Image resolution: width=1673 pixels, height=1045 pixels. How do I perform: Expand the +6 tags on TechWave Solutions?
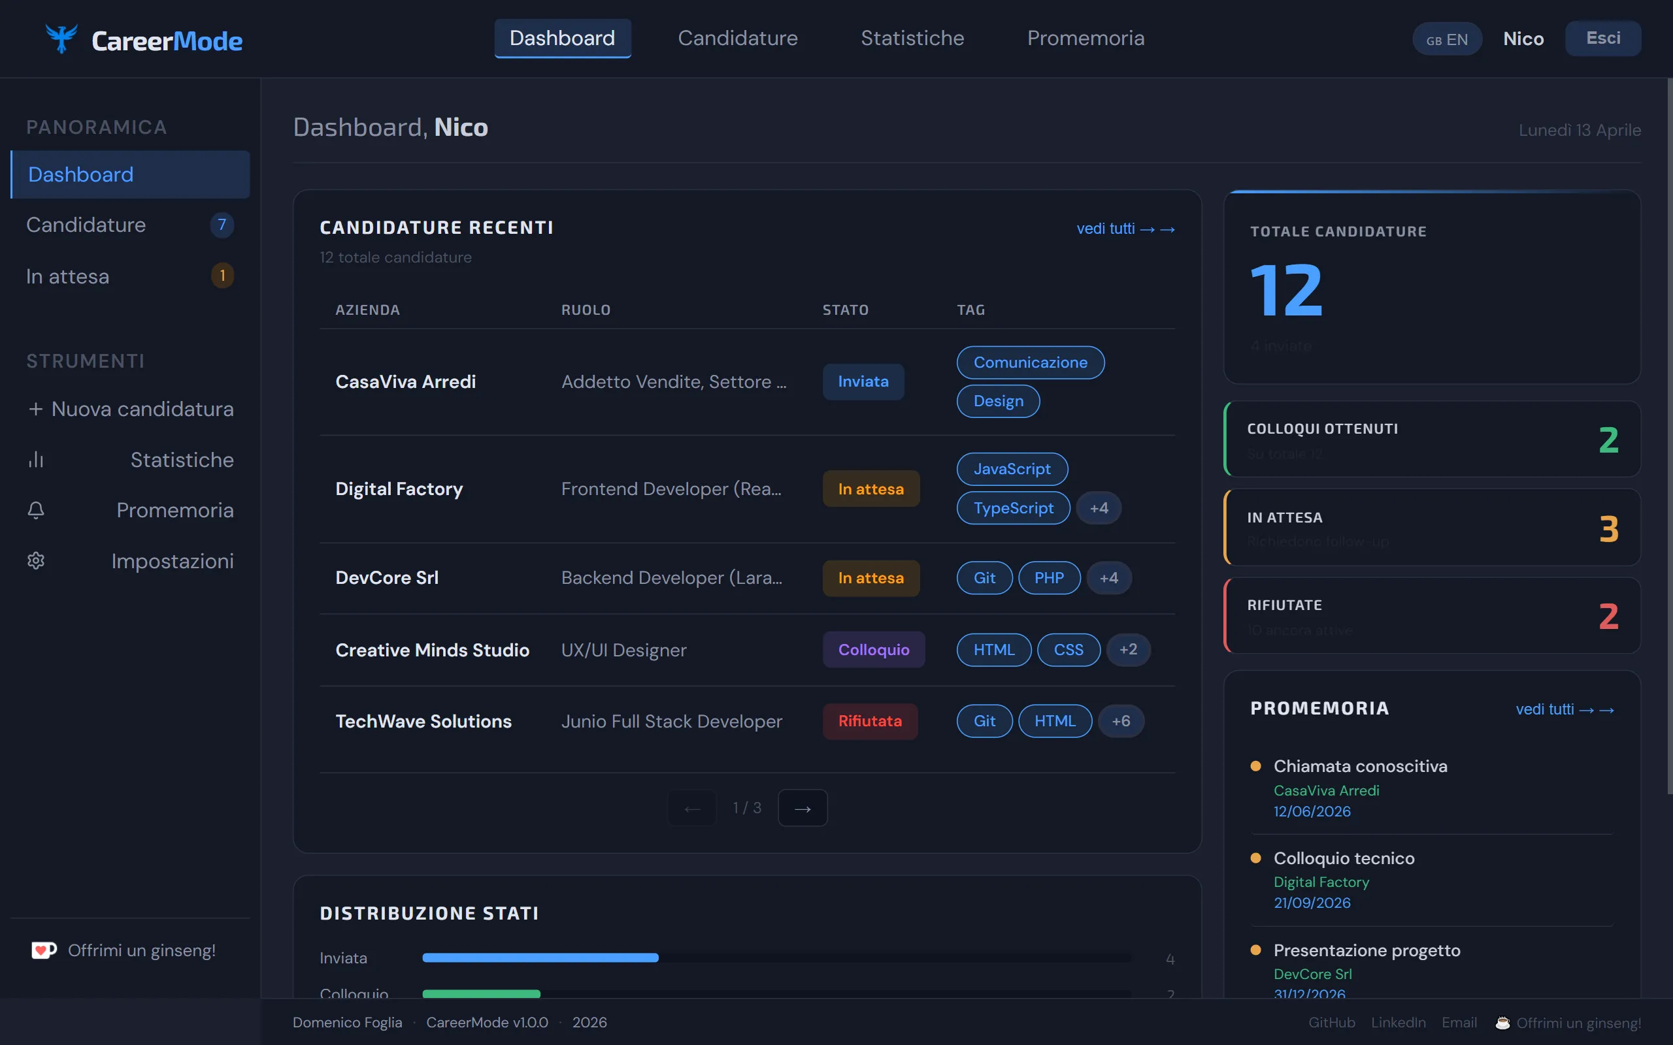click(x=1121, y=721)
